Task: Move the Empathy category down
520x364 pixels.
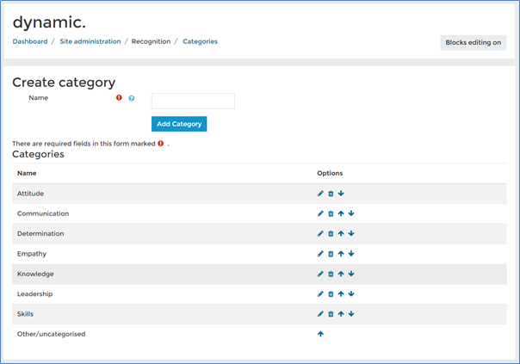Action: [x=351, y=254]
